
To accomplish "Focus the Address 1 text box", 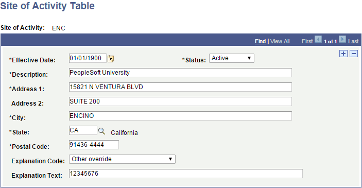I will [180, 87].
